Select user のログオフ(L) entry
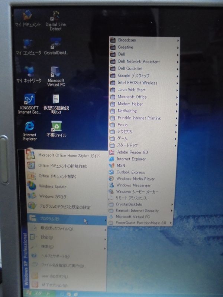Screen dimensions: 223x297 pyautogui.click(x=67, y=276)
